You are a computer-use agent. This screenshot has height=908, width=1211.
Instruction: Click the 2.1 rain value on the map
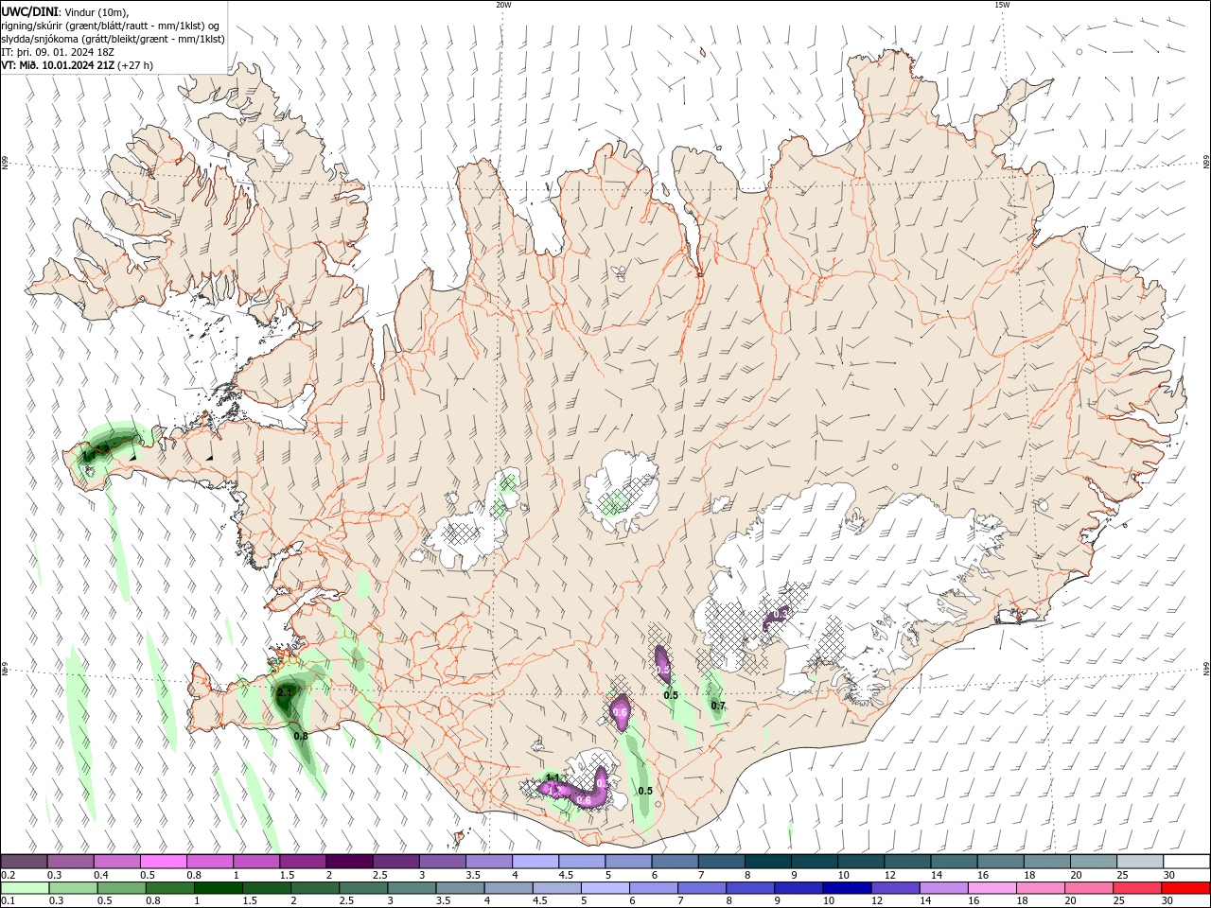[286, 693]
